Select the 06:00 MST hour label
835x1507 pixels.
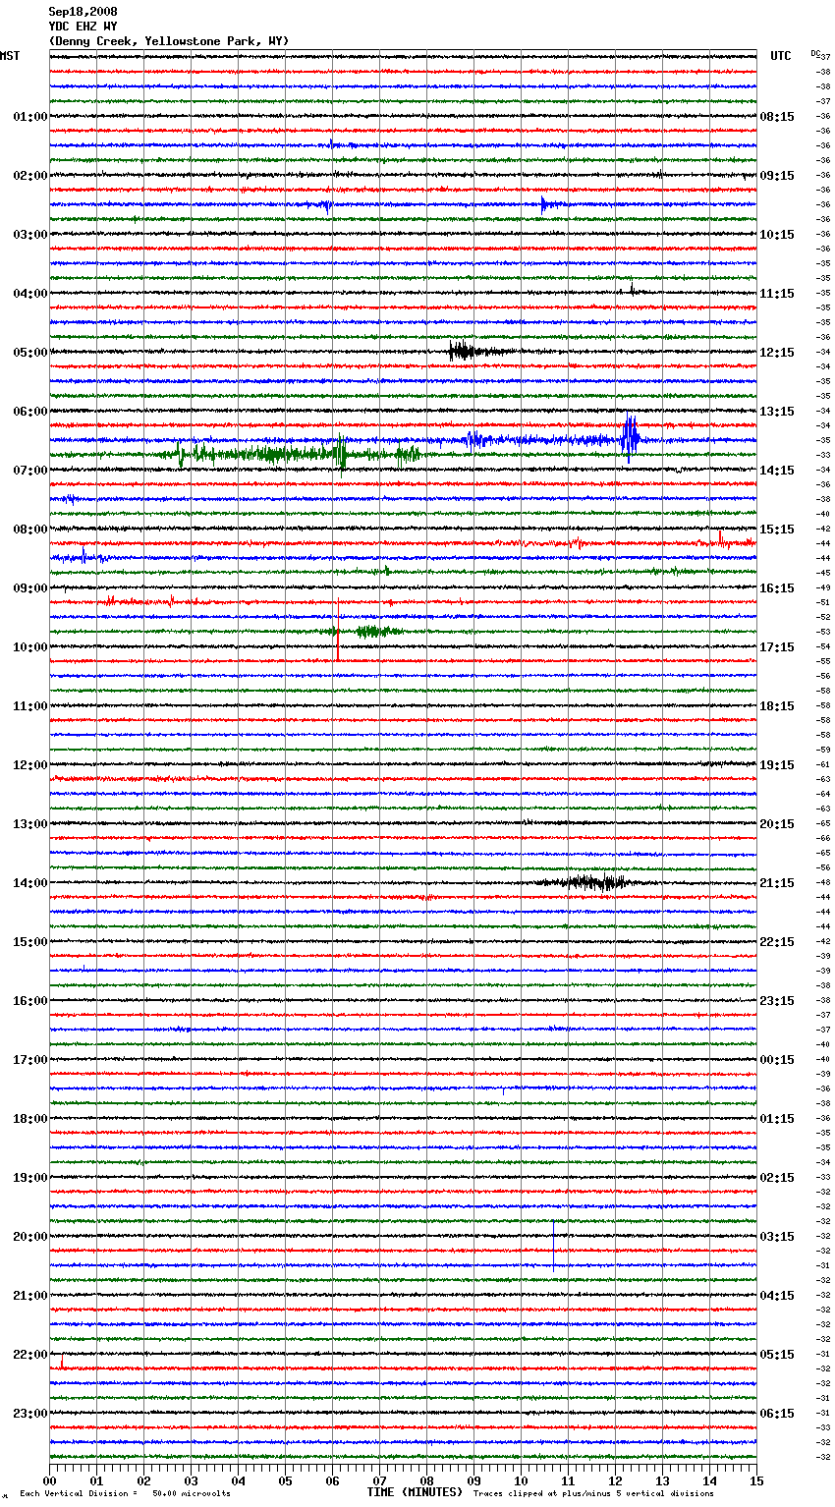pyautogui.click(x=30, y=412)
